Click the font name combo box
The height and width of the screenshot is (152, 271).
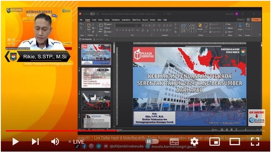point(125,26)
